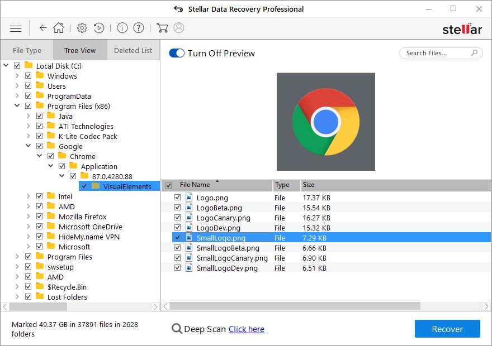Go back with the arrow icon

coord(43,28)
